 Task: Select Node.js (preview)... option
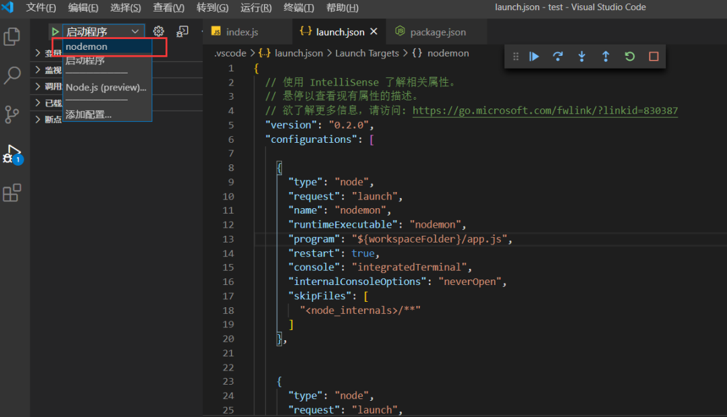(107, 87)
